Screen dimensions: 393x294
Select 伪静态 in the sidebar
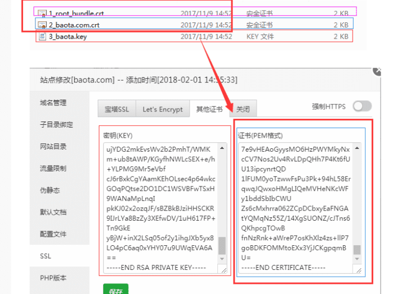49,190
